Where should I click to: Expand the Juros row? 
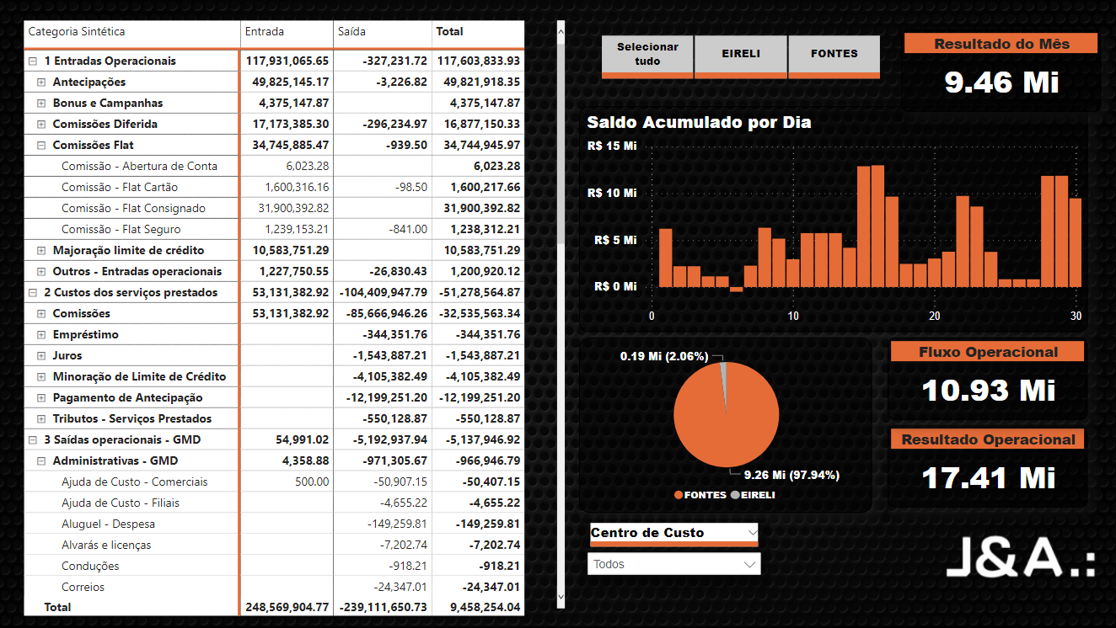click(41, 356)
